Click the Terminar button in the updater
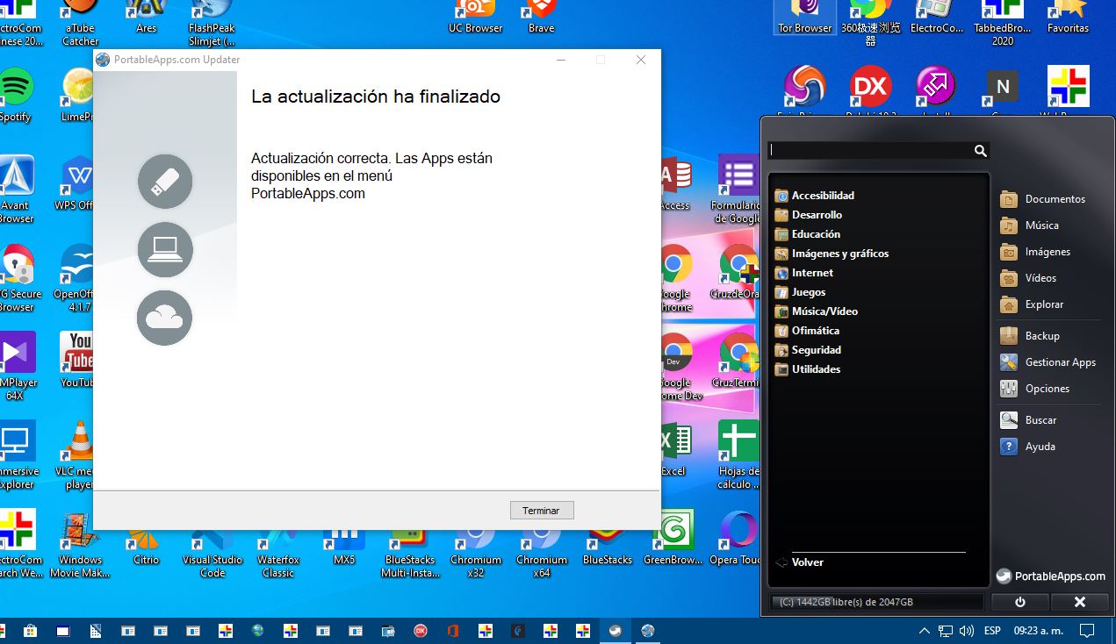Viewport: 1116px width, 644px height. (541, 511)
